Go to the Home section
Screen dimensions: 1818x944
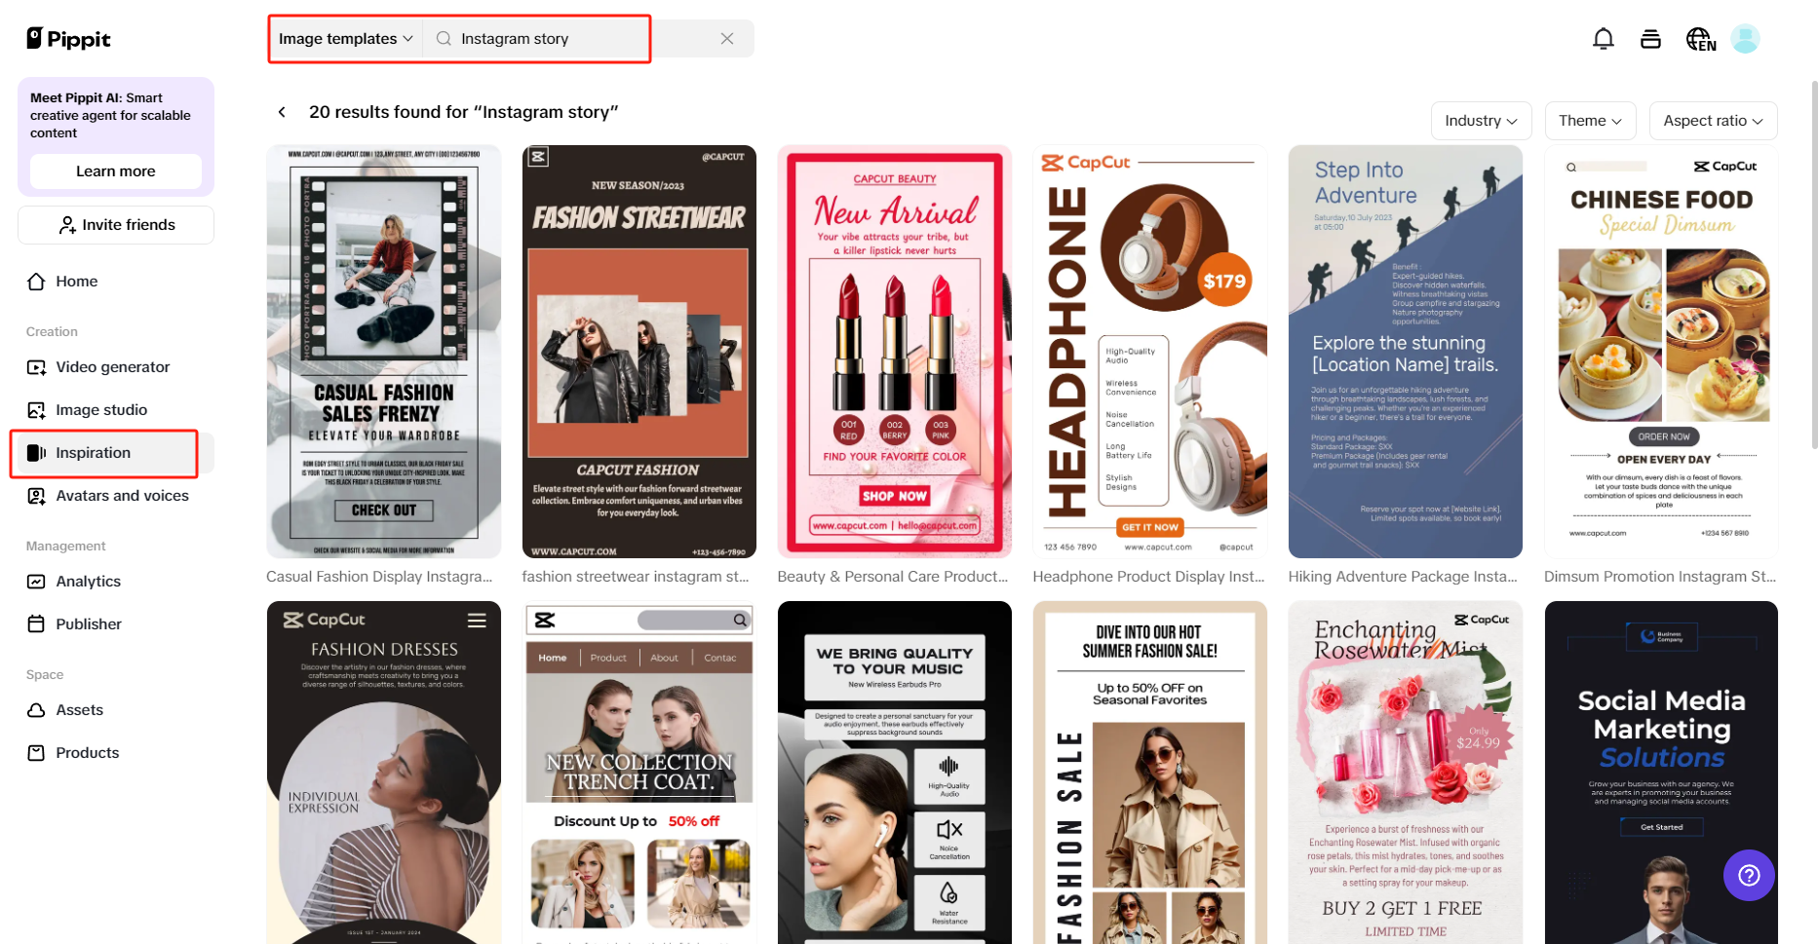pos(75,281)
